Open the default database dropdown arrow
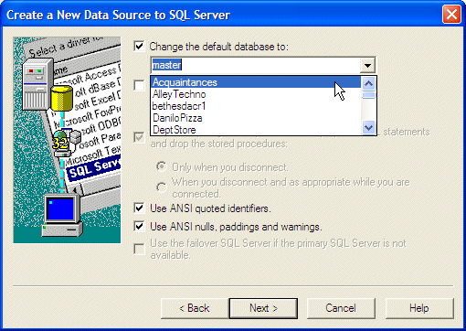Image resolution: width=466 pixels, height=331 pixels. (x=367, y=65)
